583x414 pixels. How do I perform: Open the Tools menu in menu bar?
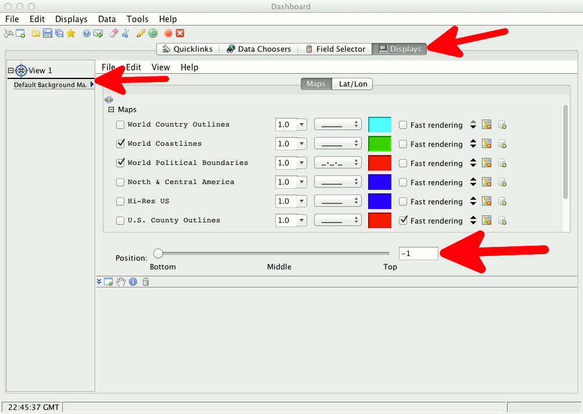point(137,19)
